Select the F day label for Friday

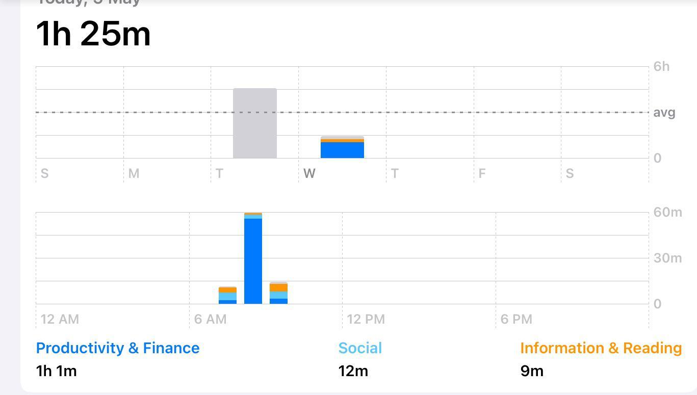click(x=482, y=173)
